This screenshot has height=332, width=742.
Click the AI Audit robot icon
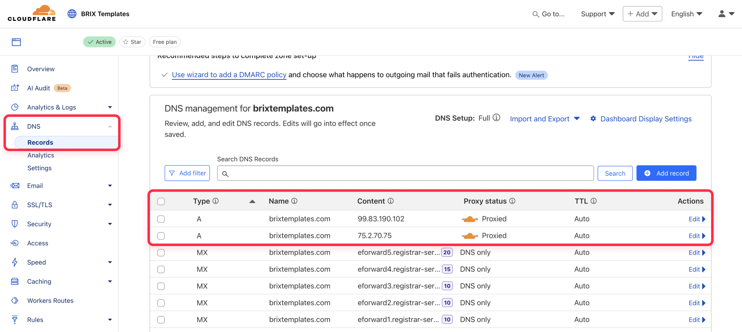pos(15,88)
